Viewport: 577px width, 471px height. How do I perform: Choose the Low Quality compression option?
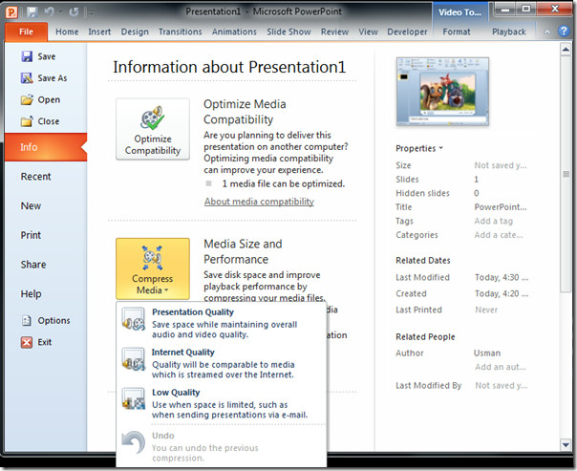(x=222, y=403)
